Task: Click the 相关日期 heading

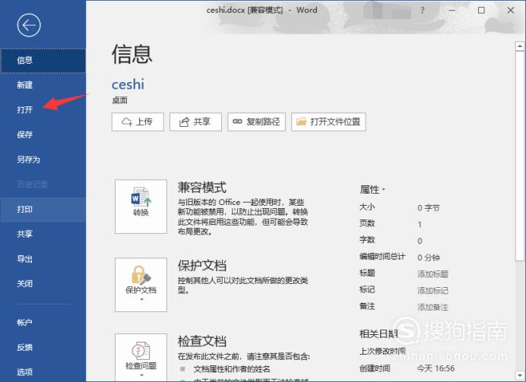Action: tap(379, 333)
